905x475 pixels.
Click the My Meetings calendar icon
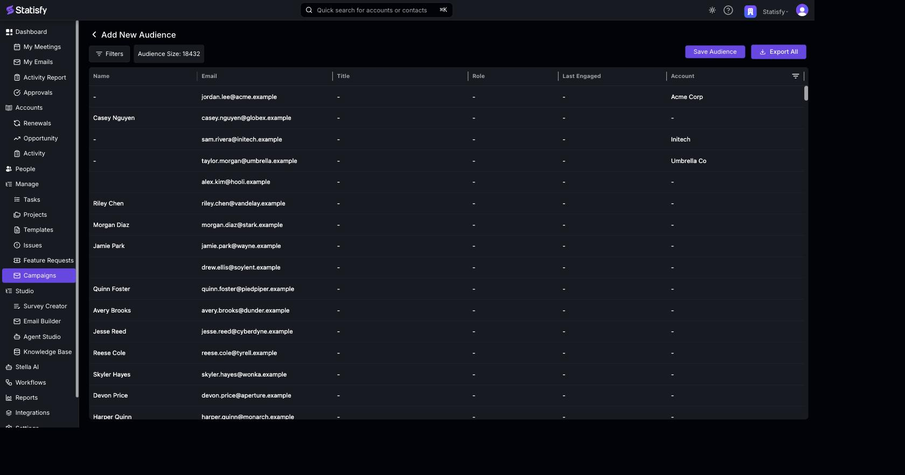click(17, 47)
